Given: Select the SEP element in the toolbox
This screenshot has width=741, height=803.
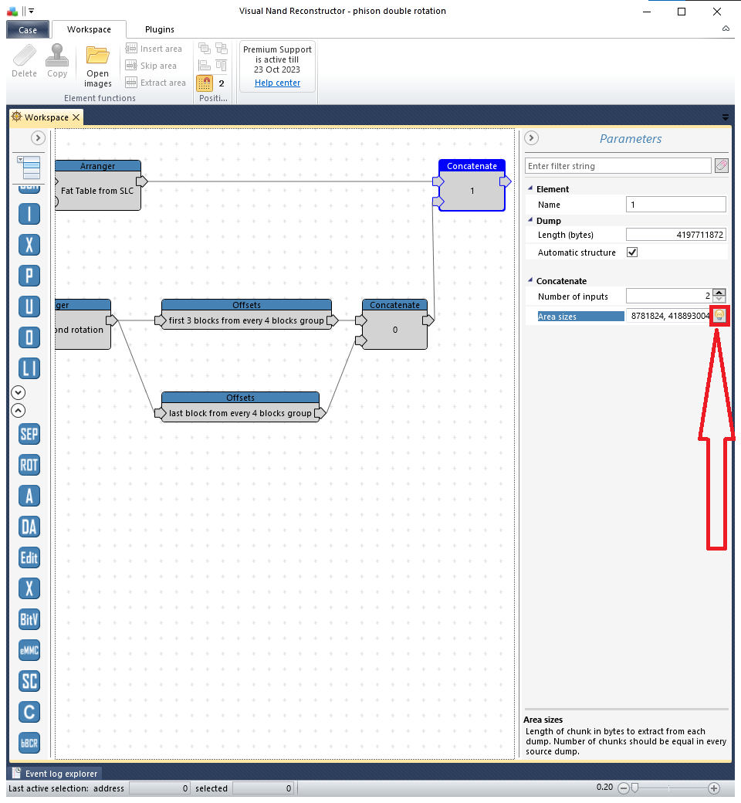Looking at the screenshot, I should 29,434.
